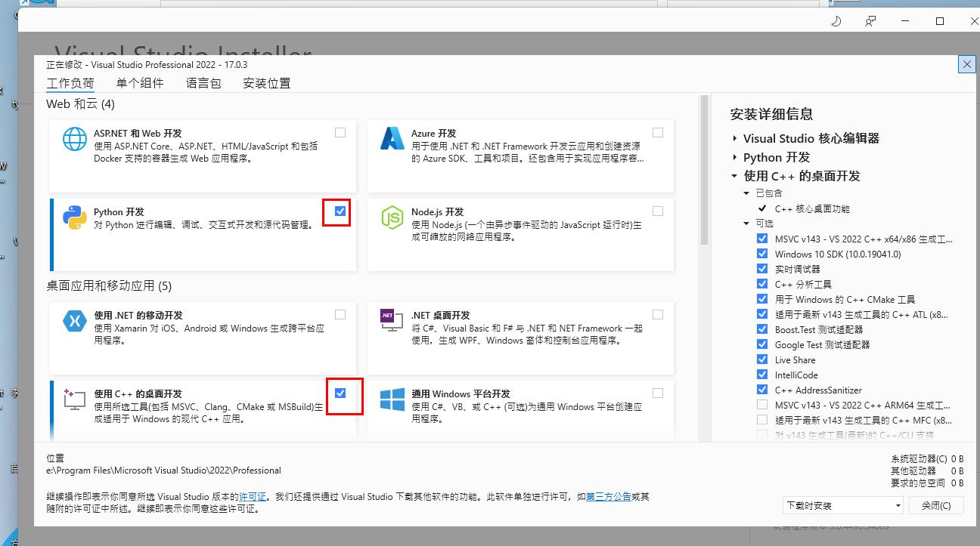This screenshot has height=546, width=980.
Task: Click the .NET desktop development icon
Action: (x=392, y=321)
